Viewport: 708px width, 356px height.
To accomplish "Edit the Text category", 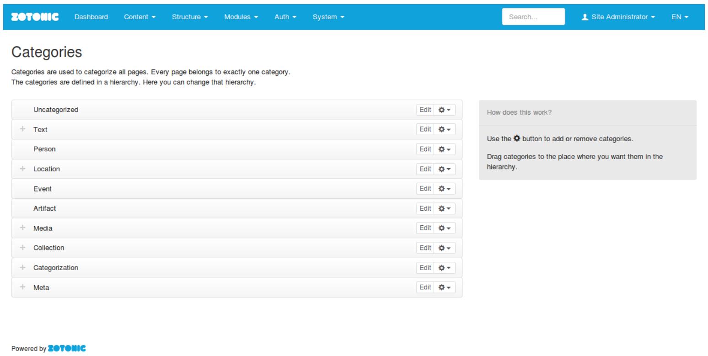I will (425, 129).
